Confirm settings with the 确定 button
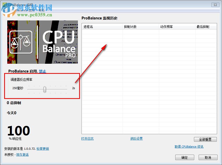This screenshot has height=165, width=222. (185, 157)
